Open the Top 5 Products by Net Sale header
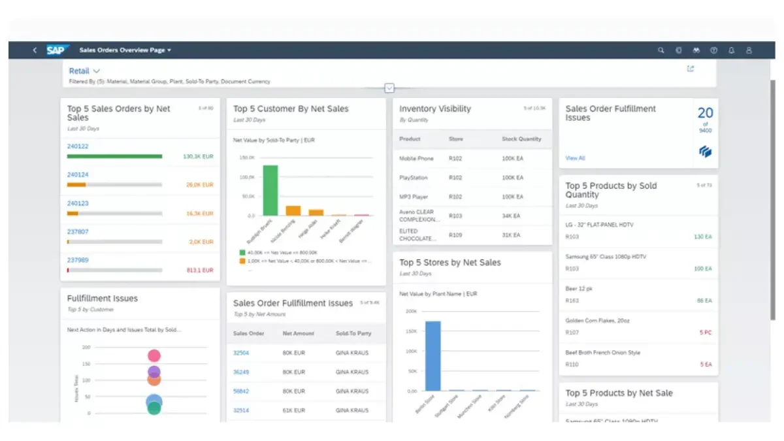This screenshot has width=784, height=441. pos(638,397)
